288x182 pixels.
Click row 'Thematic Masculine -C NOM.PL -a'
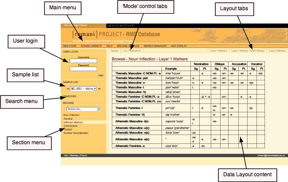(x=138, y=73)
